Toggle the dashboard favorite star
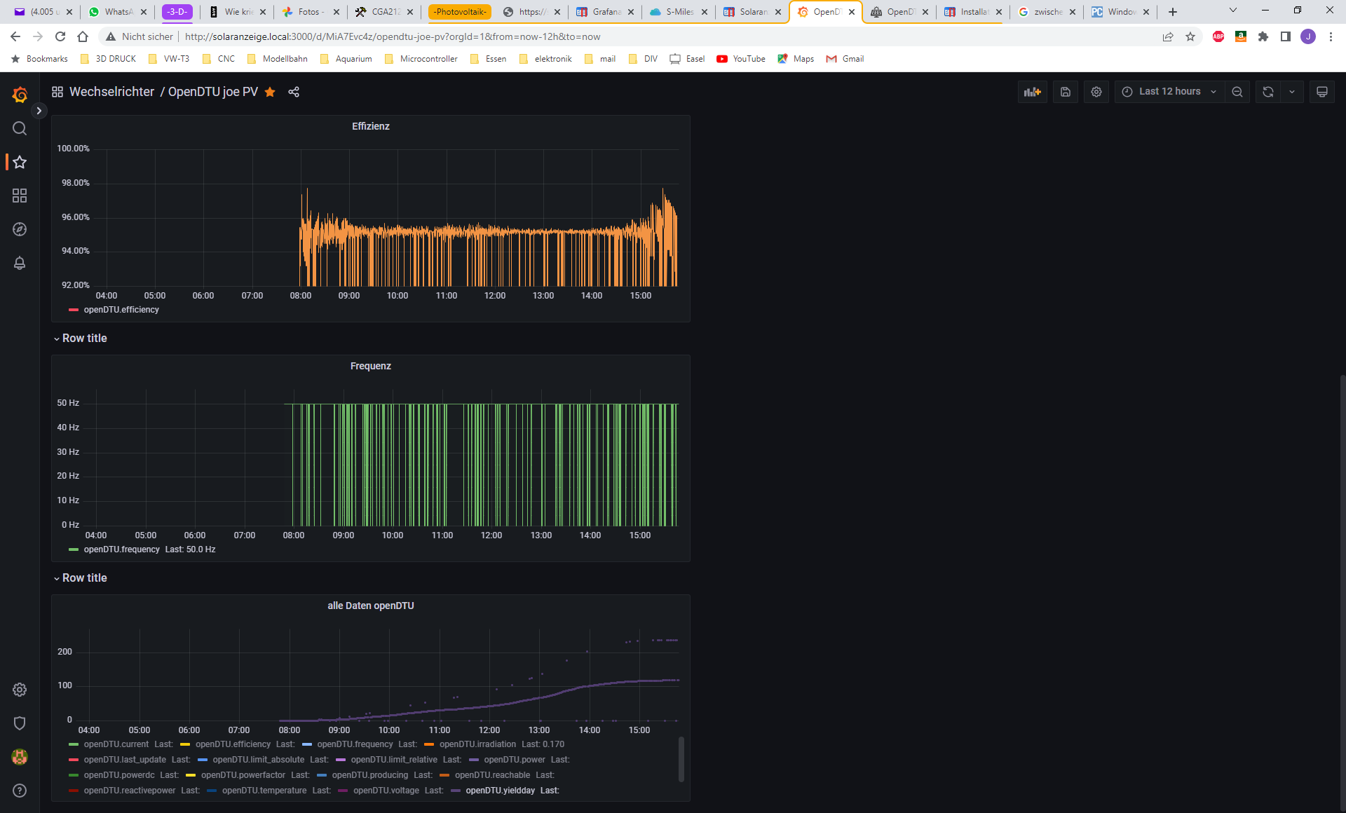 (x=270, y=92)
